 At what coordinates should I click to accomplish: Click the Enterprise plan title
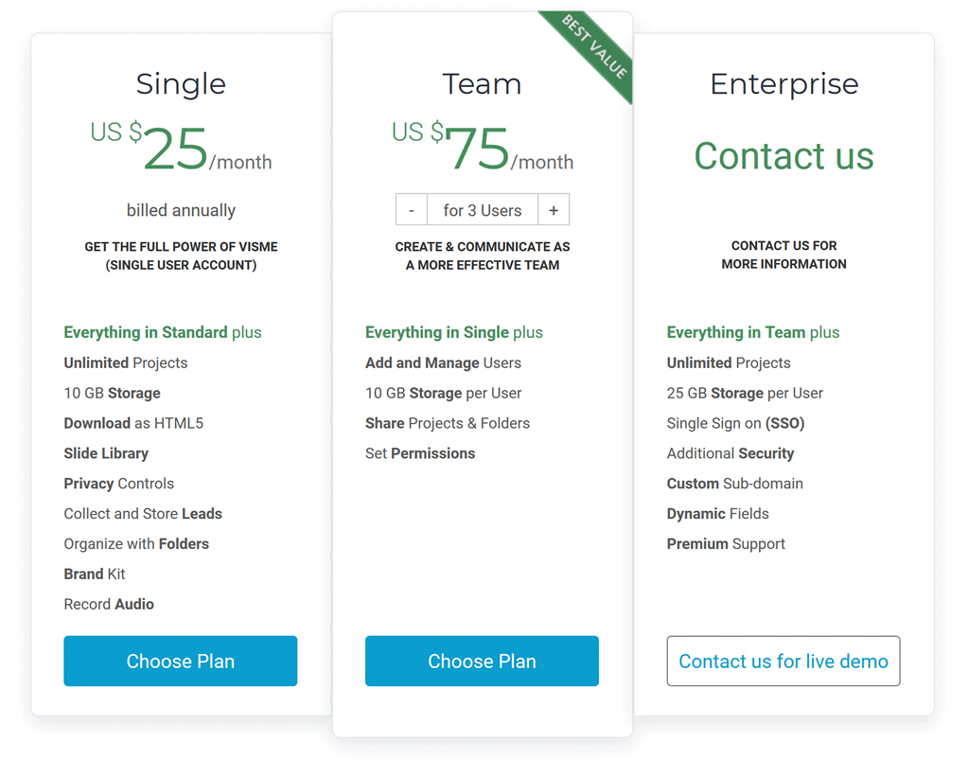point(784,84)
